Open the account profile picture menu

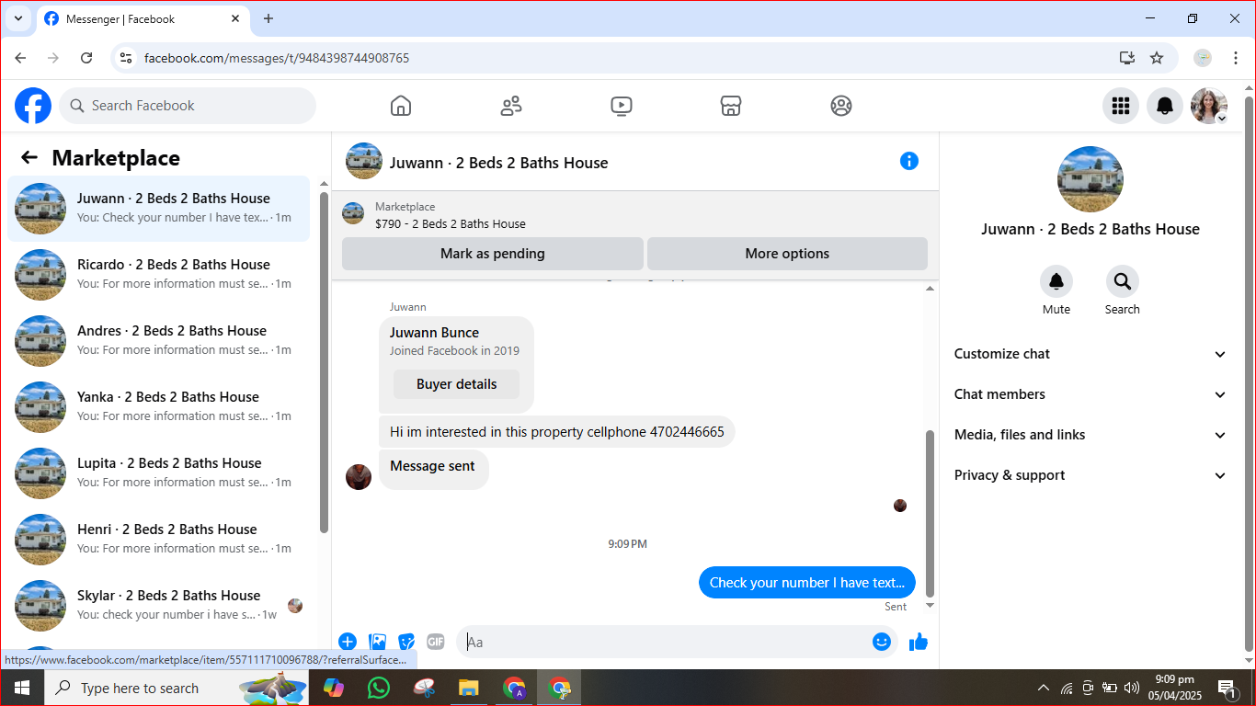(x=1208, y=106)
